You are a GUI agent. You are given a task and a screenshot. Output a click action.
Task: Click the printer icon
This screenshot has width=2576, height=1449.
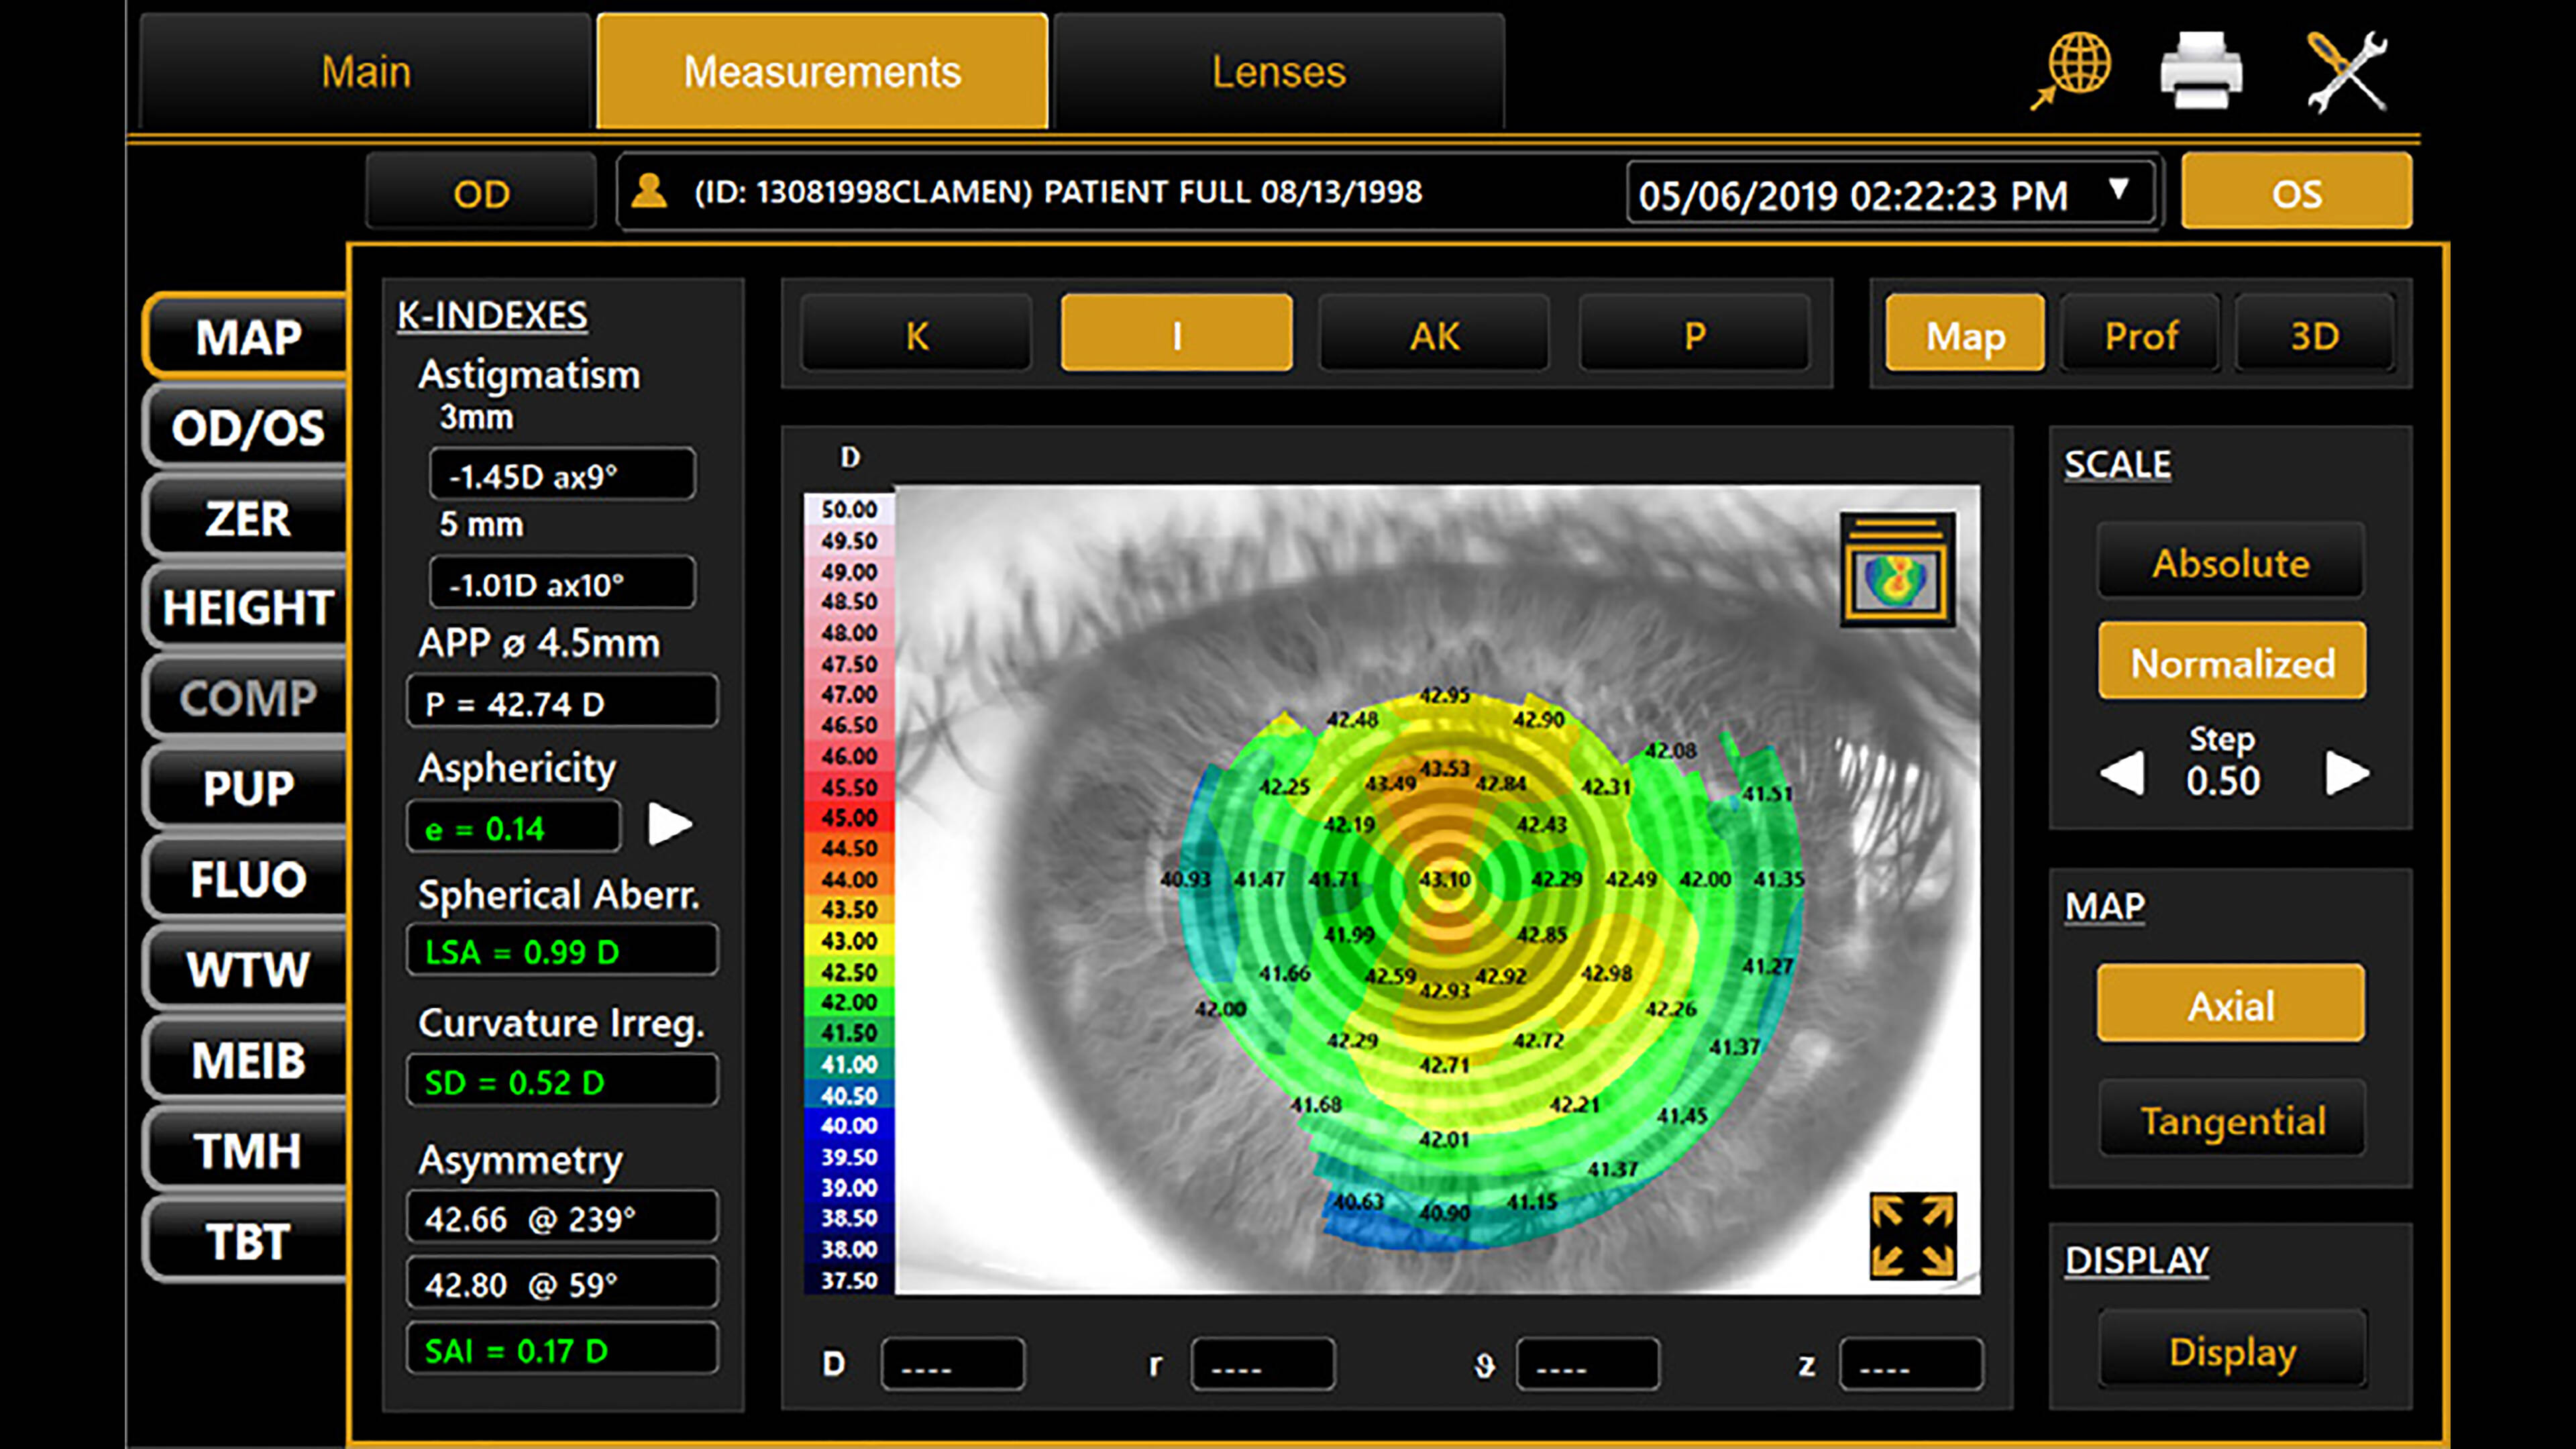(x=2201, y=70)
